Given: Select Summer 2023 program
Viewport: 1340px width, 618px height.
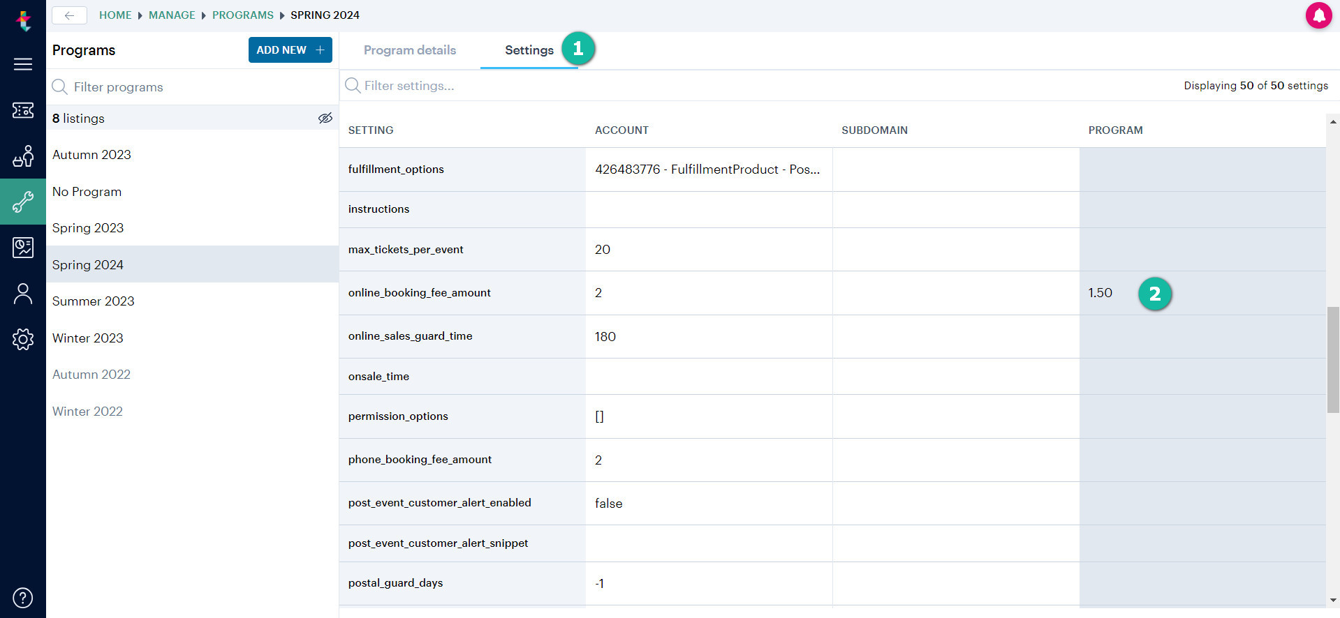Looking at the screenshot, I should pos(193,301).
